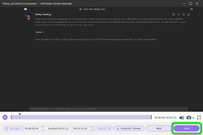The width and height of the screenshot is (203, 135).
Task: Open the snapshot dropdown arrow
Action: (x=193, y=118)
